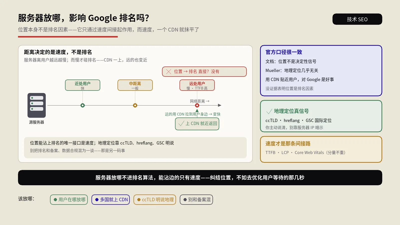Select the green near-user node on timeline
The height and width of the screenshot is (225, 400).
tap(82, 105)
